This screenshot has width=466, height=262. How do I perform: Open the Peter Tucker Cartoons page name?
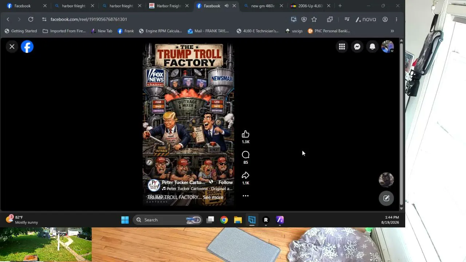pos(183,182)
